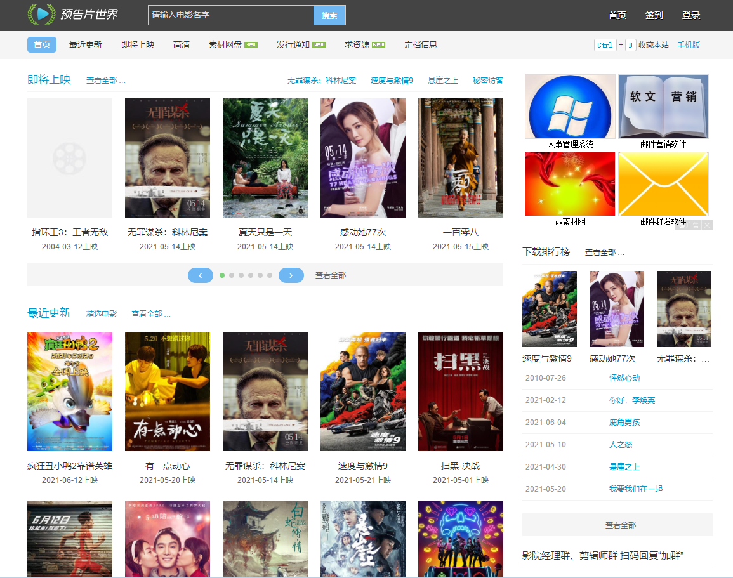Click inside the movie name search box
Image resolution: width=733 pixels, height=578 pixels.
point(231,15)
